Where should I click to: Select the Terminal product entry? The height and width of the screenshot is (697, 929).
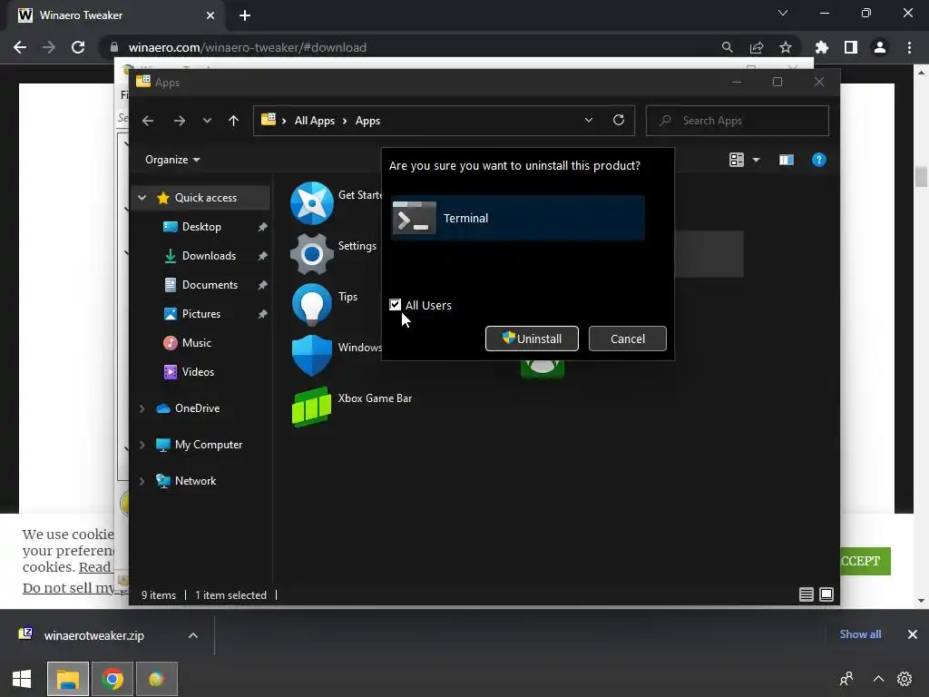pos(517,218)
